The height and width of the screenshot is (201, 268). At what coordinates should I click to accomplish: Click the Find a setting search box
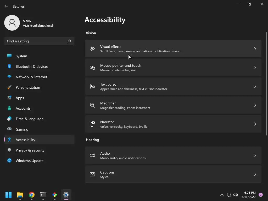point(36,41)
